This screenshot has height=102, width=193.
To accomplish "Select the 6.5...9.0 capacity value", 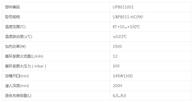I will tap(119, 96).
